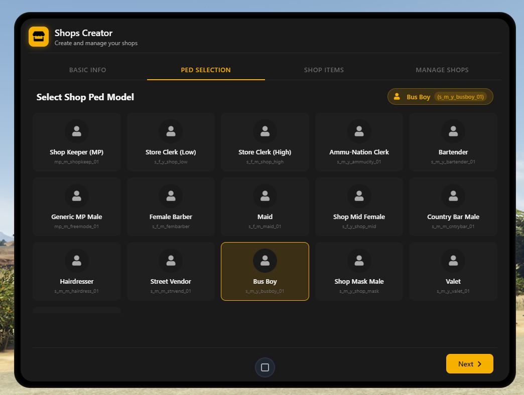The width and height of the screenshot is (524, 395).
Task: Open the Ped Selection tab
Action: pyautogui.click(x=206, y=70)
